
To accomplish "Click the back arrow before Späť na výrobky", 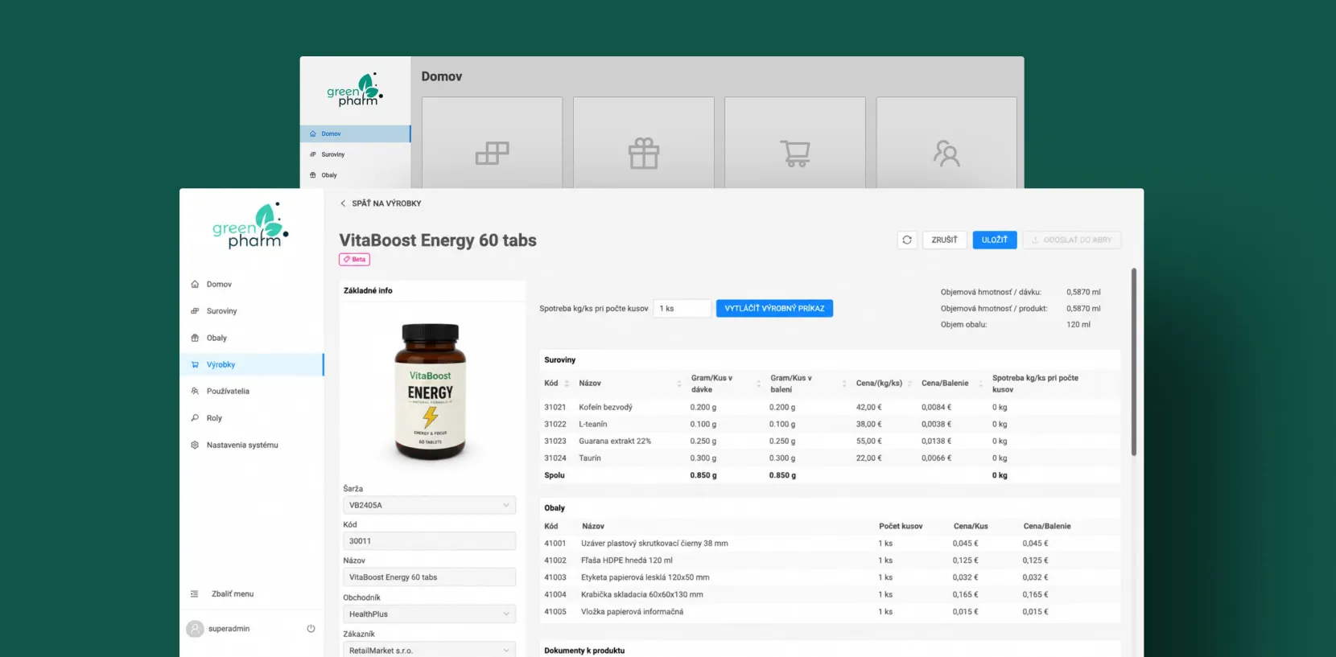I will pyautogui.click(x=343, y=203).
